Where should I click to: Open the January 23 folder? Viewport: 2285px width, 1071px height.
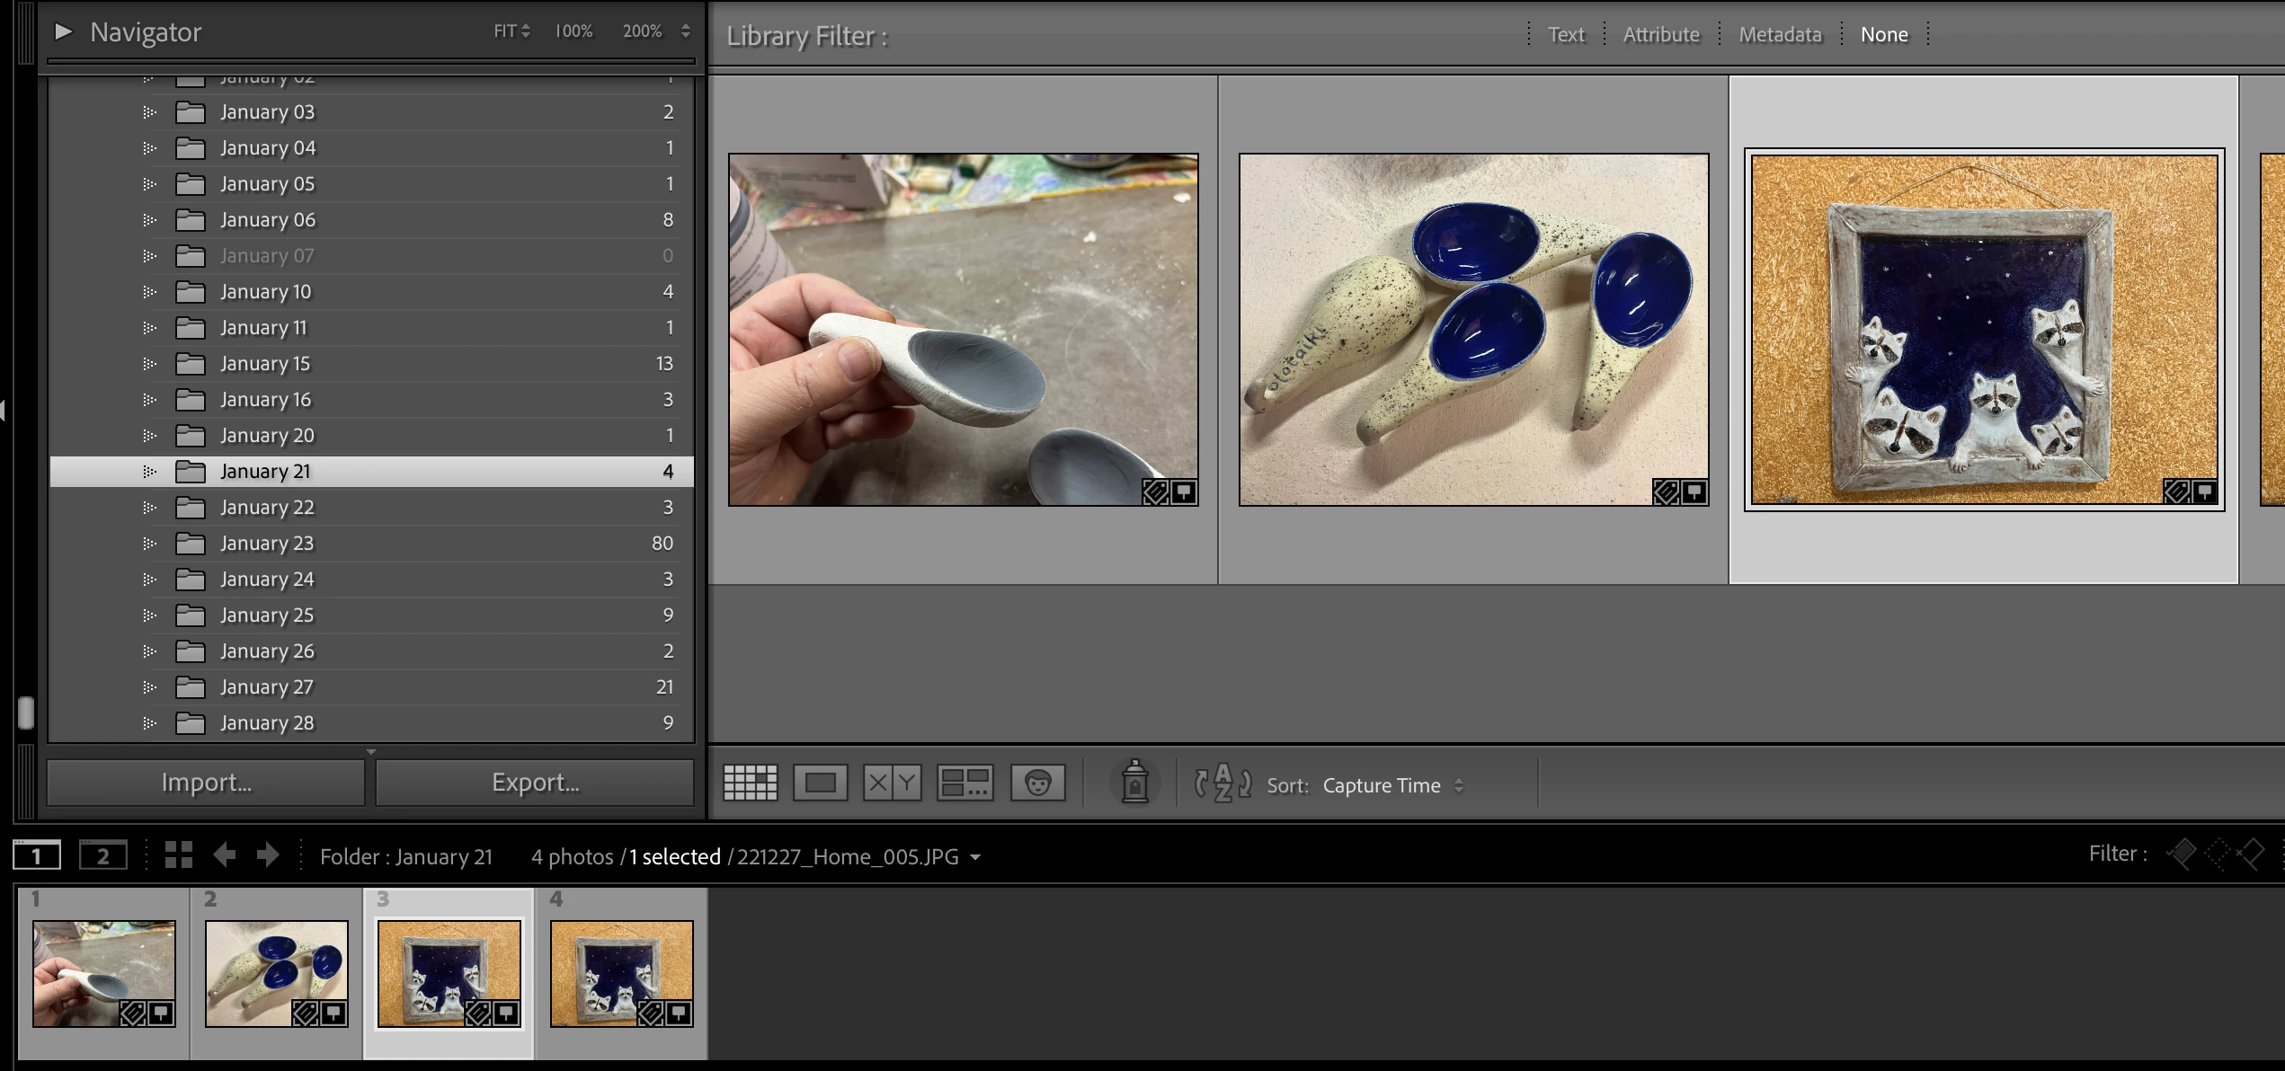267,544
